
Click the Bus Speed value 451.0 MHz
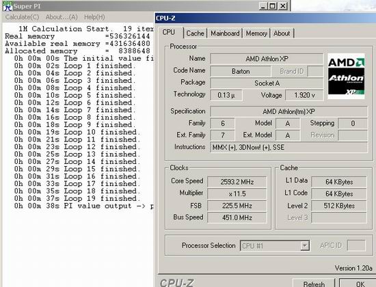(237, 218)
